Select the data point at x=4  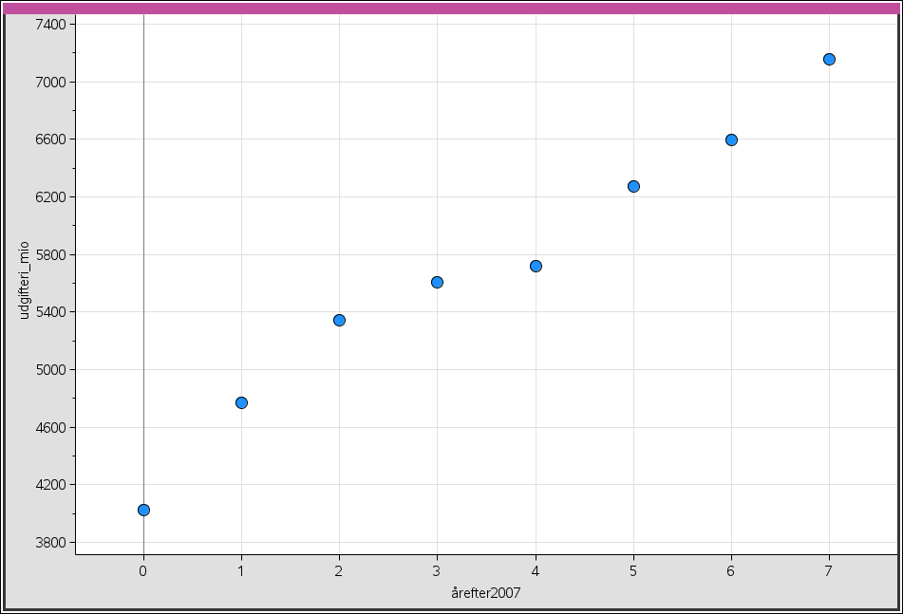point(536,266)
